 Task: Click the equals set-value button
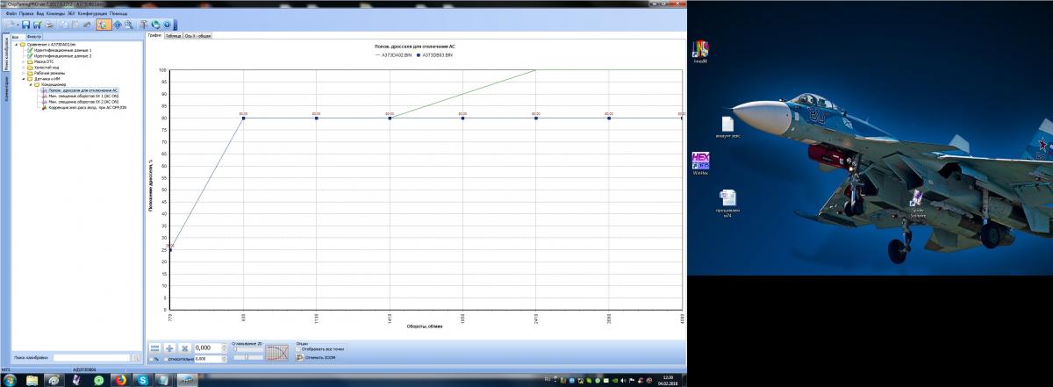(155, 348)
